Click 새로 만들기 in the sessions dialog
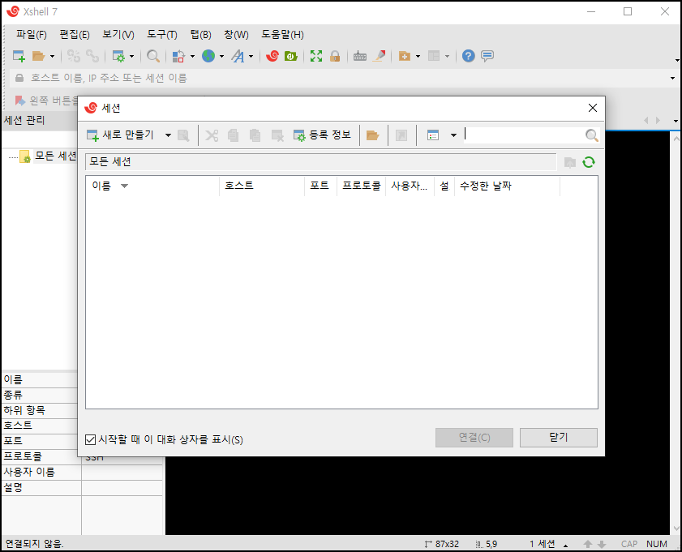 [120, 135]
